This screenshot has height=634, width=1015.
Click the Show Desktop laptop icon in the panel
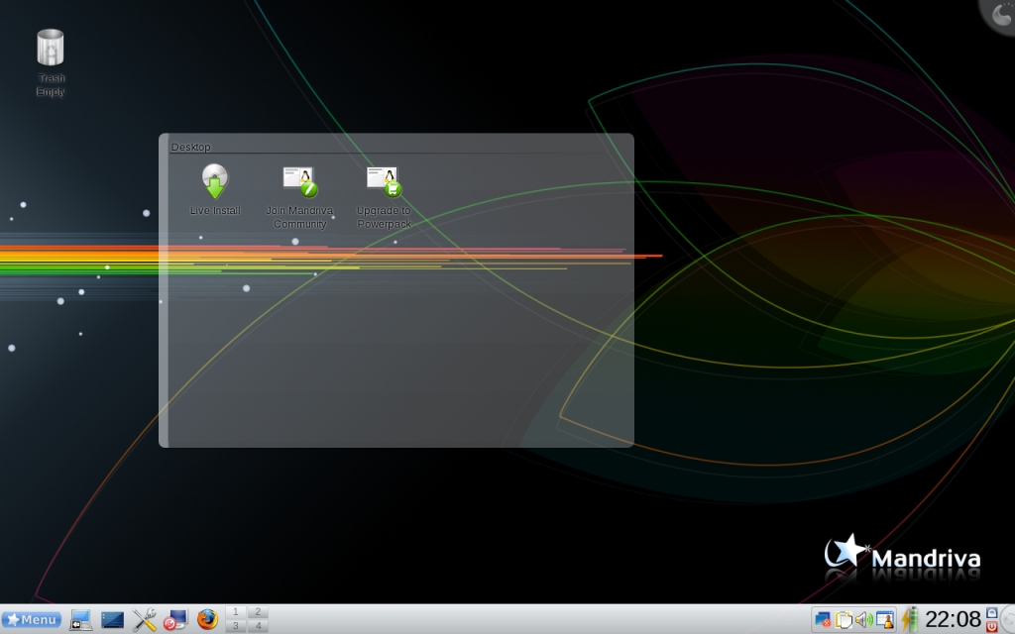point(80,620)
